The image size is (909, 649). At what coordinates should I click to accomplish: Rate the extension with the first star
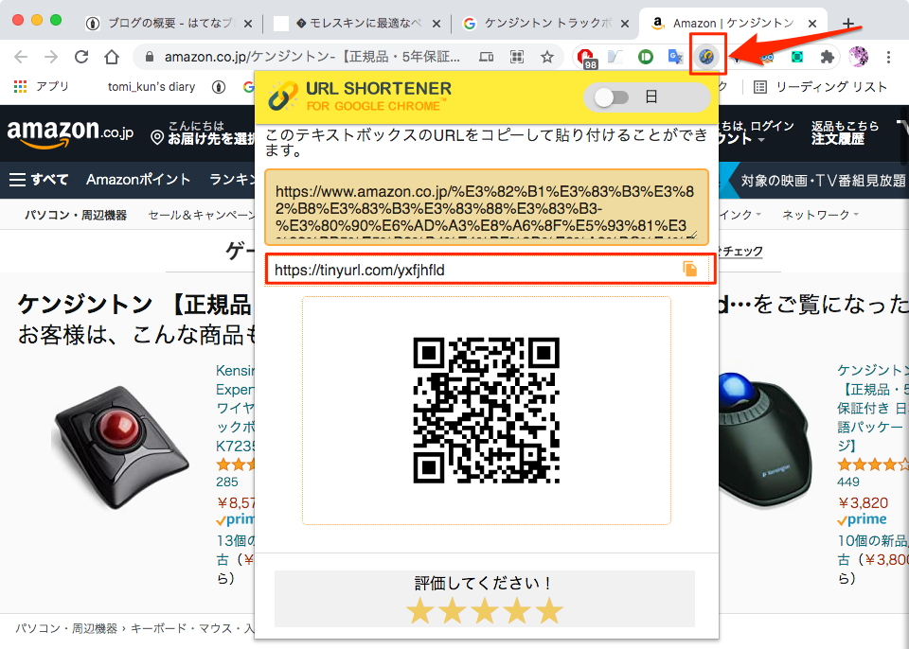click(419, 611)
